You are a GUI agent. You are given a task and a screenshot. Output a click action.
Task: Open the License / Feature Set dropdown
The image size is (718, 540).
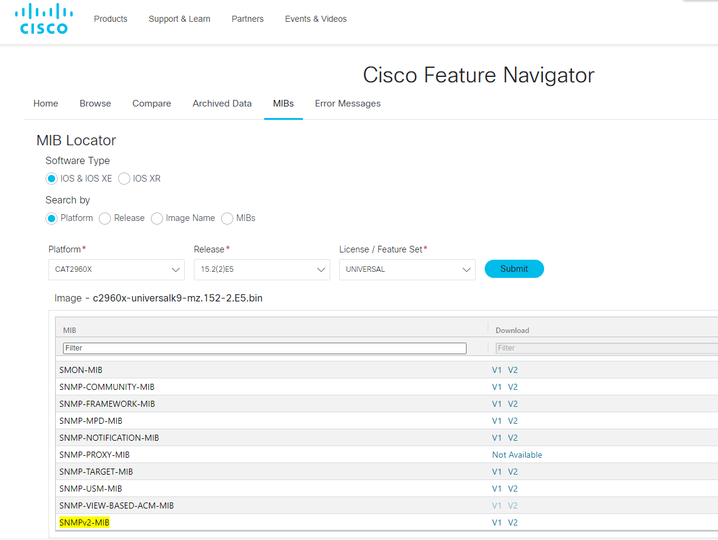[x=407, y=269]
